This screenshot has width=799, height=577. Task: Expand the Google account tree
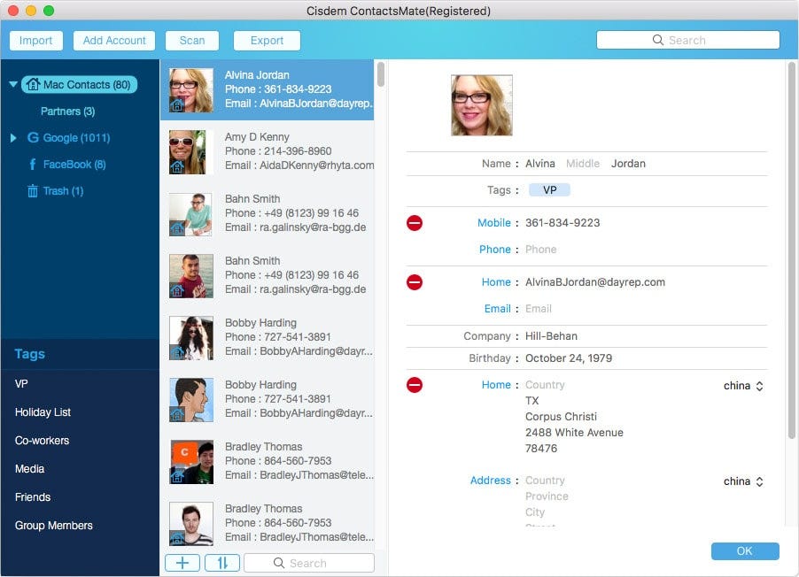[x=14, y=137]
